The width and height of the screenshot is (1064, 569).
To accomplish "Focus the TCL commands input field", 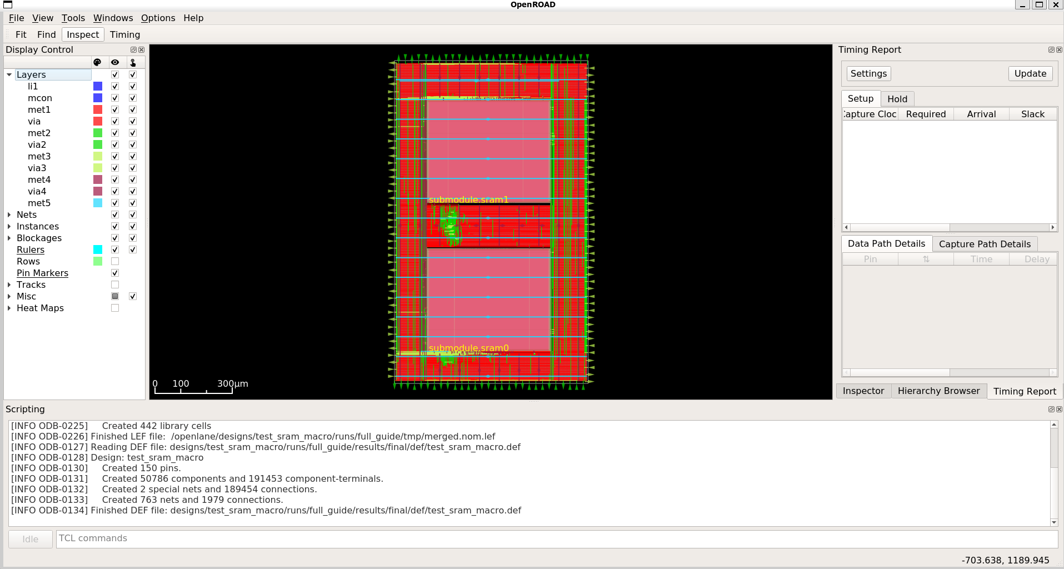I will pos(557,538).
